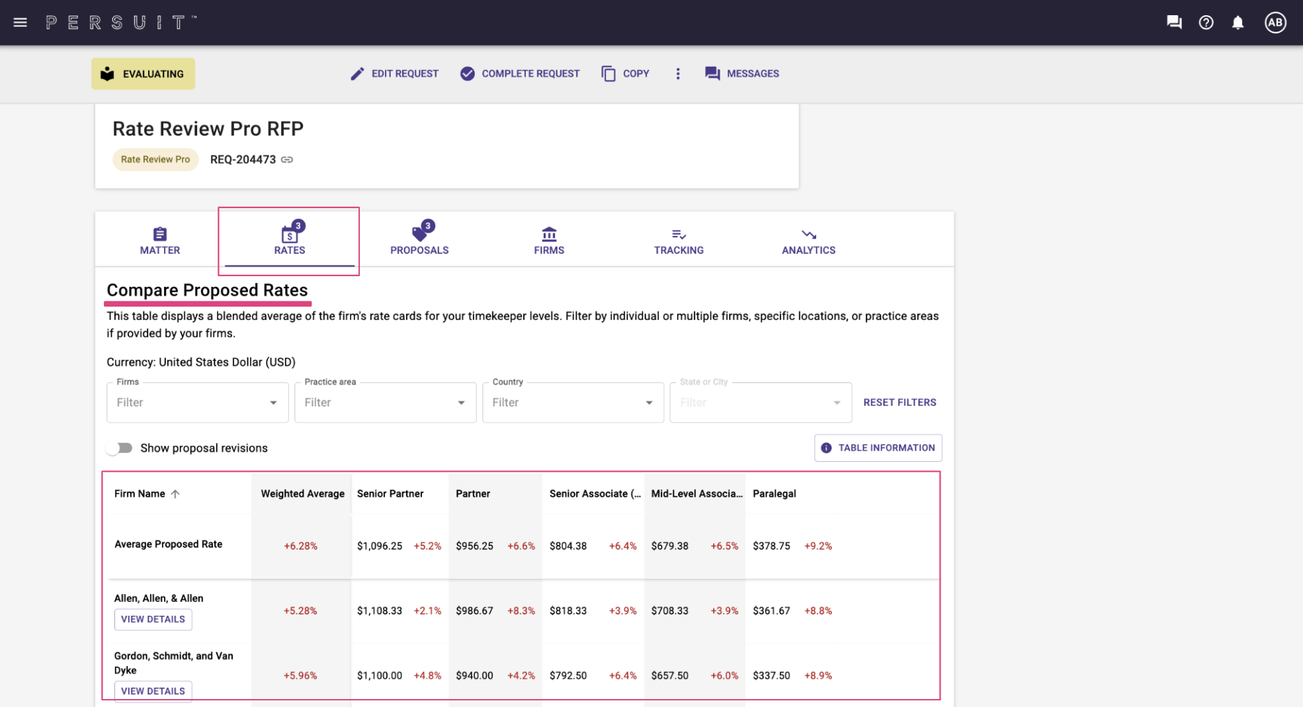Open the hamburger navigation menu
The height and width of the screenshot is (707, 1303).
(x=20, y=22)
